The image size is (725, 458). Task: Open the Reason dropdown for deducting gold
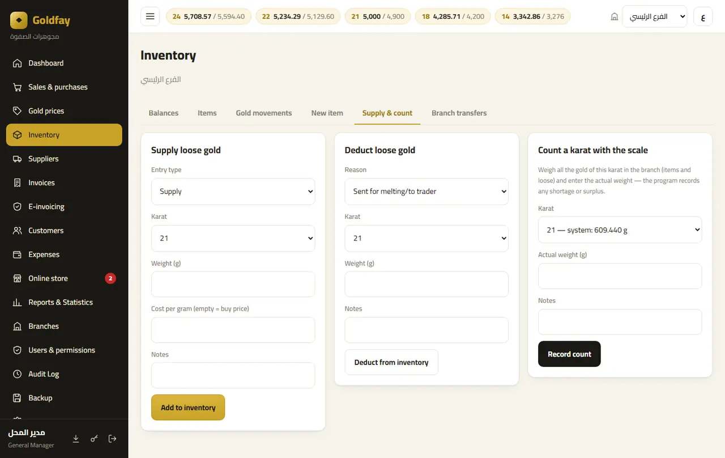point(427,192)
